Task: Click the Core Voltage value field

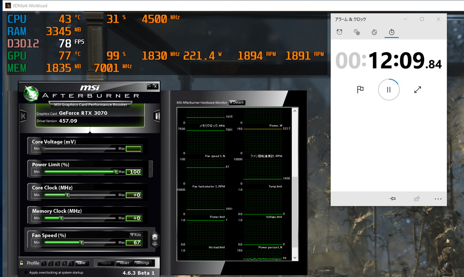Action: pos(134,149)
